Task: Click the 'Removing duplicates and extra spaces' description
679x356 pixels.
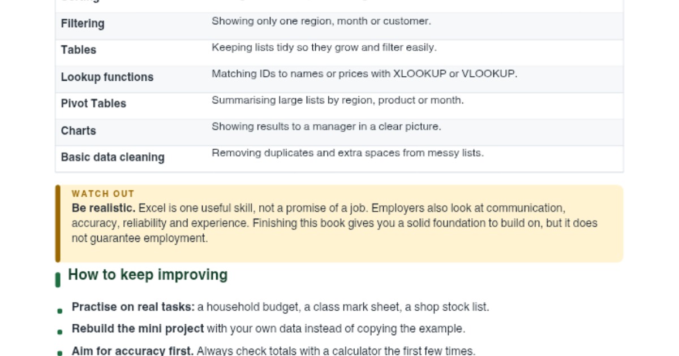Action: click(x=347, y=153)
